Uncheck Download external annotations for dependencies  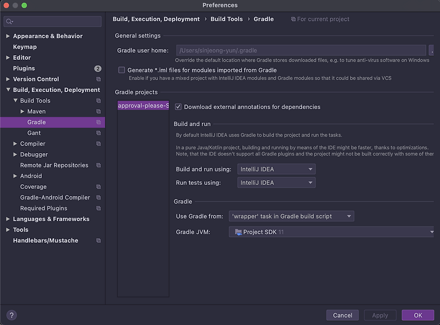[178, 107]
